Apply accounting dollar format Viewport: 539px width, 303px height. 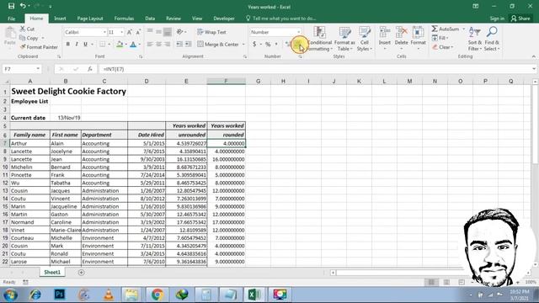coord(254,44)
